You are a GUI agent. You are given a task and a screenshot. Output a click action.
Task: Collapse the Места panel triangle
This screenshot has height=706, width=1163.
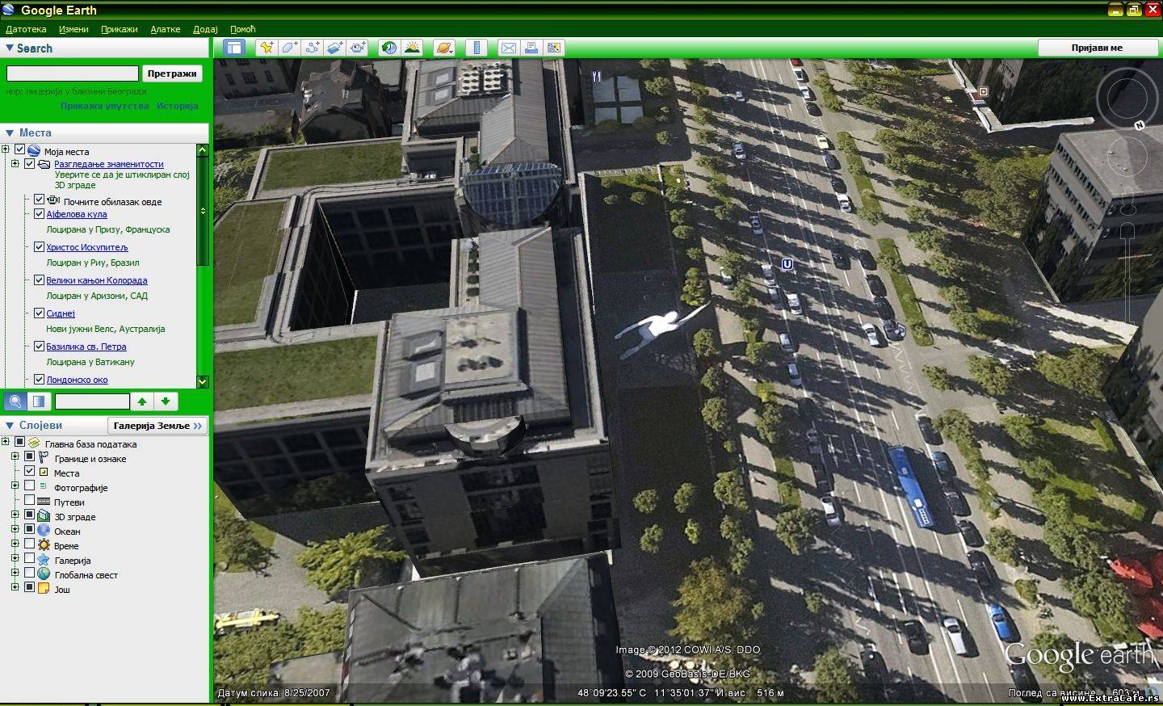[x=10, y=133]
